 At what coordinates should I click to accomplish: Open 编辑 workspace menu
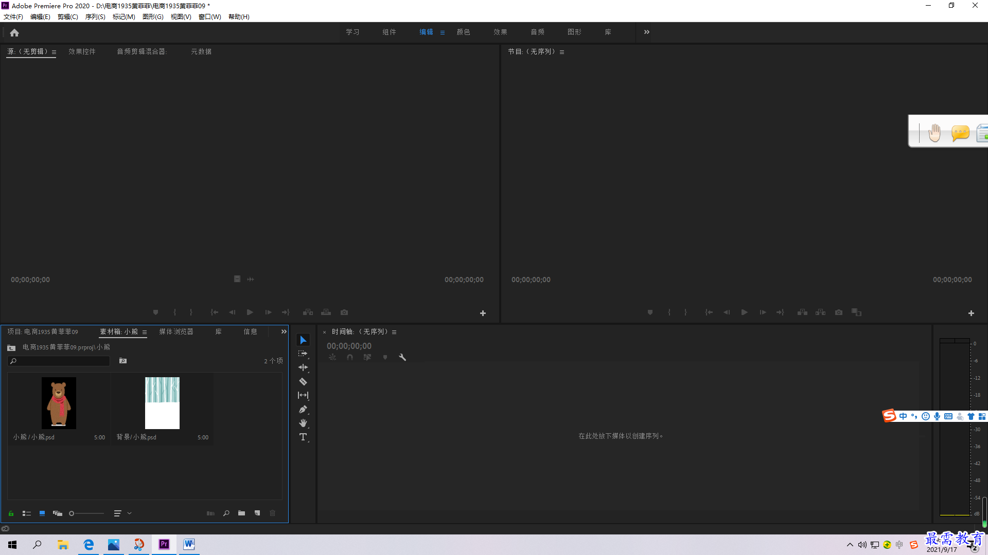pos(443,32)
